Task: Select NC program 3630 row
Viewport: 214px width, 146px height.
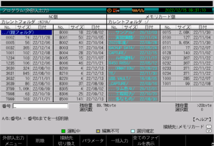Action: click(x=26, y=68)
